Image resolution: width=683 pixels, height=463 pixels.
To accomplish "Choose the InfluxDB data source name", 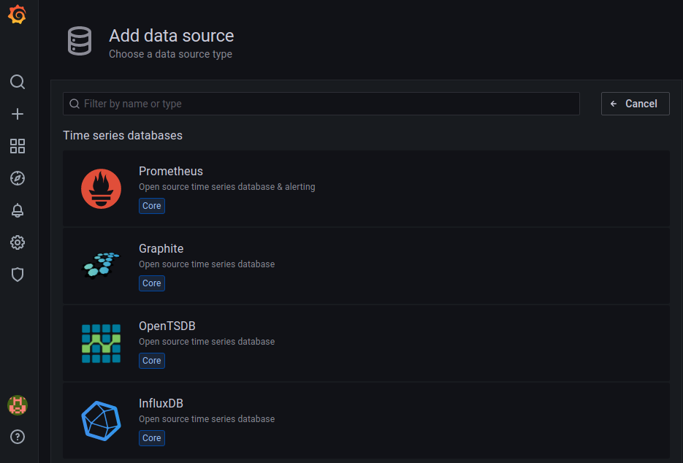I will click(x=161, y=403).
